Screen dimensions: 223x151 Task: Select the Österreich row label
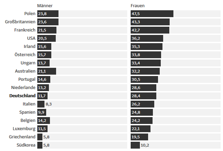pyautogui.click(x=25, y=55)
